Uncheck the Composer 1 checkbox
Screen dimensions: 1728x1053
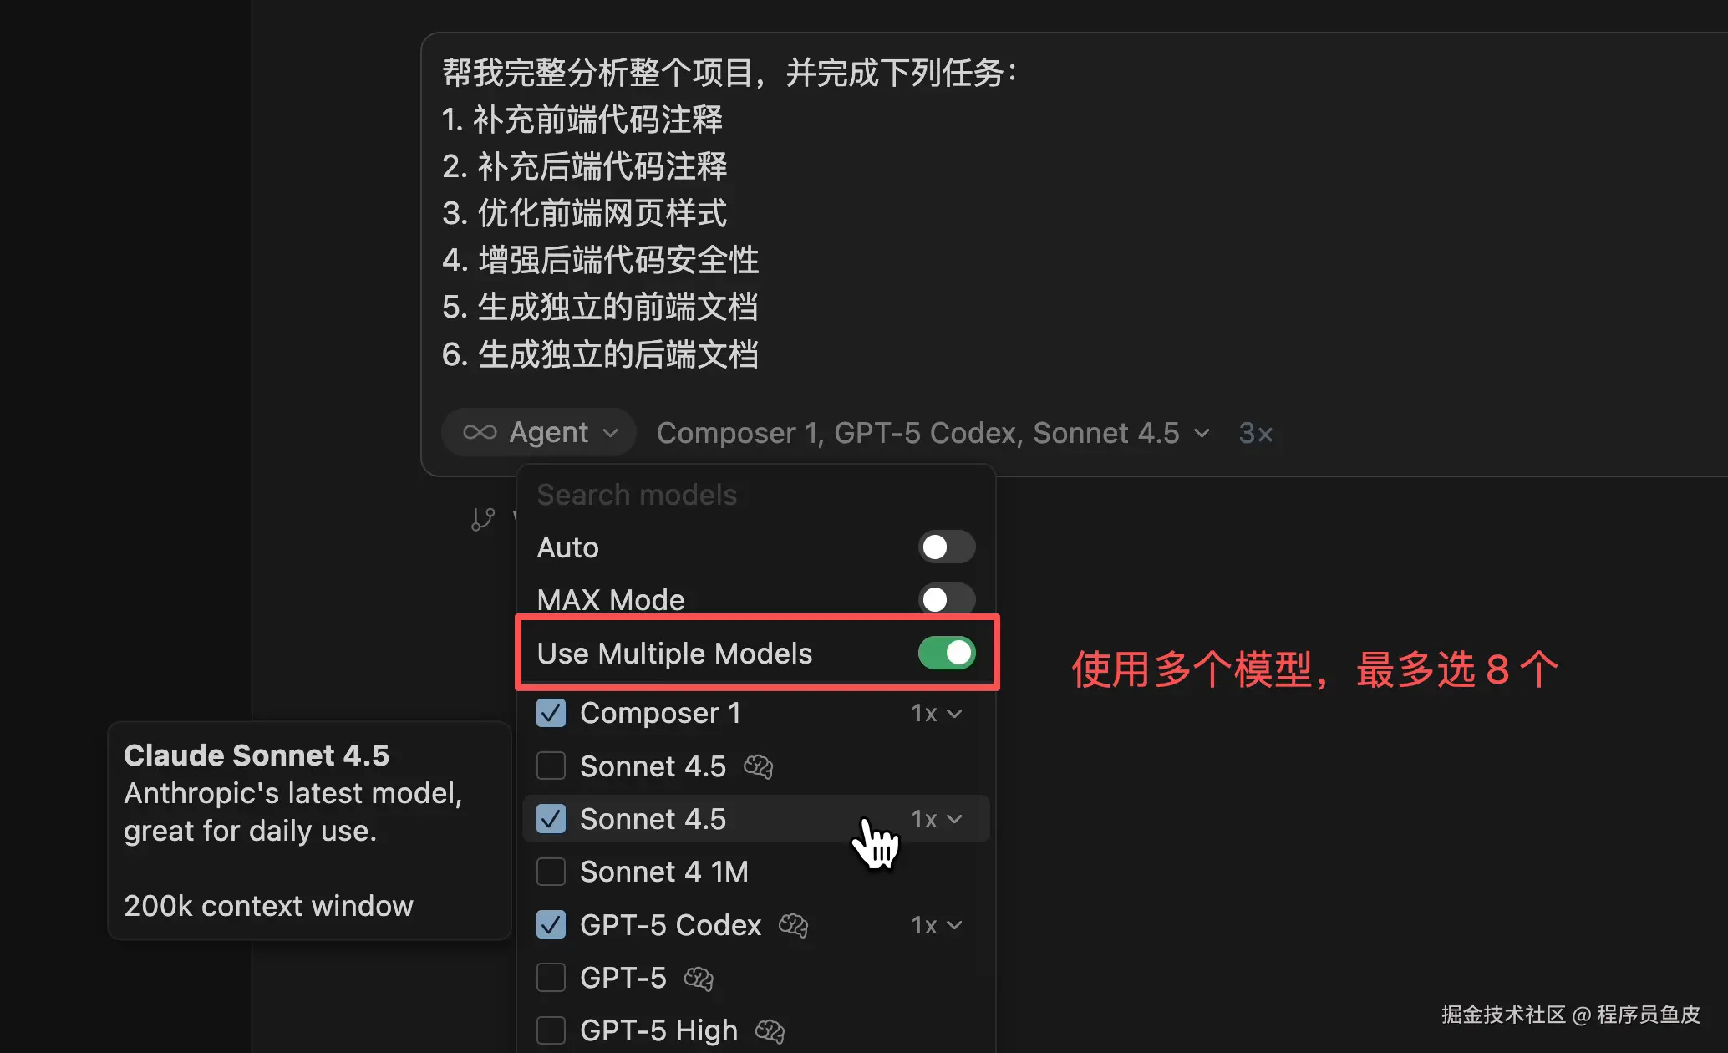(x=551, y=713)
